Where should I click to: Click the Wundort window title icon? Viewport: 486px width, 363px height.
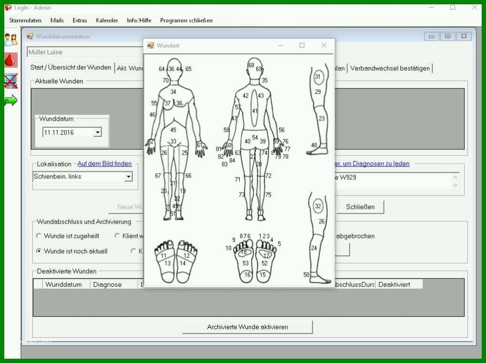[x=151, y=46]
